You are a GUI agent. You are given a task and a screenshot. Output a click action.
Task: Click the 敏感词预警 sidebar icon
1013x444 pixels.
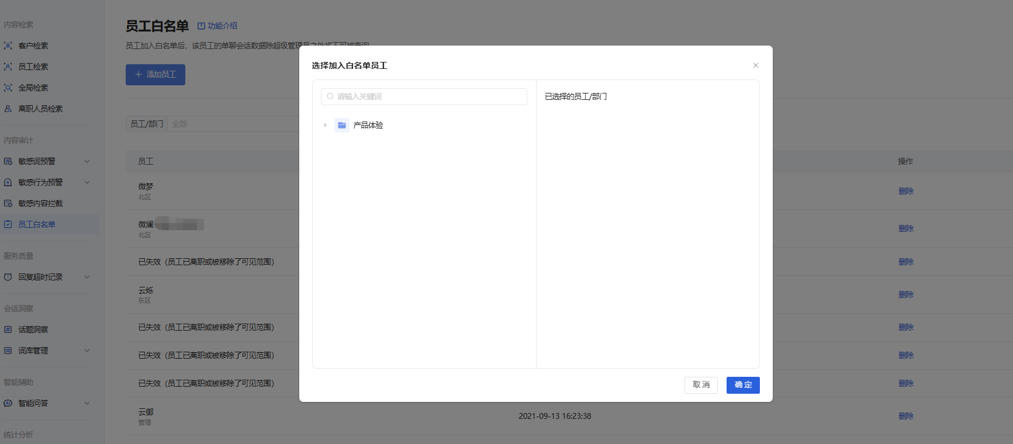[x=8, y=161]
